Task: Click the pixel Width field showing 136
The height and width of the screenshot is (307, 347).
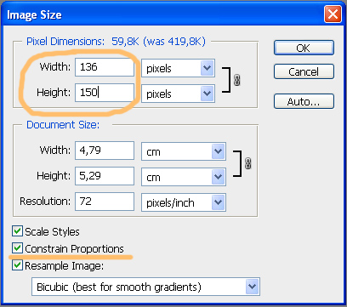Action: [105, 67]
